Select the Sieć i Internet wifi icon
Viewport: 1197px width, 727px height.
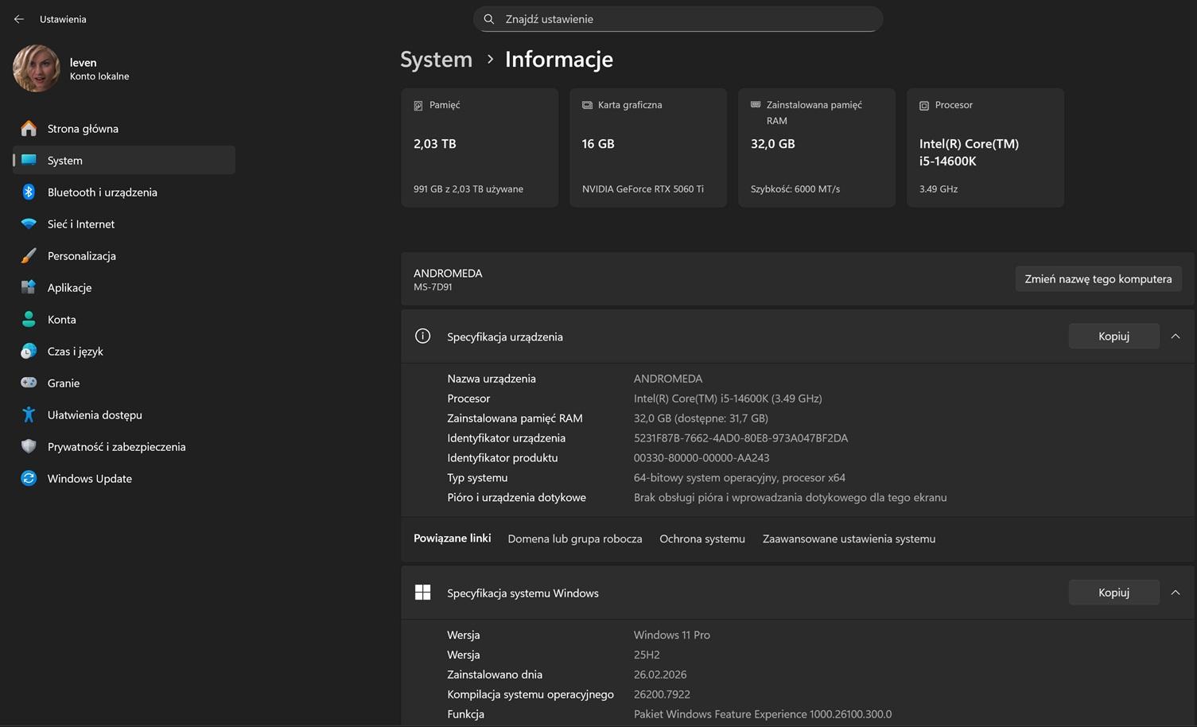pyautogui.click(x=29, y=224)
